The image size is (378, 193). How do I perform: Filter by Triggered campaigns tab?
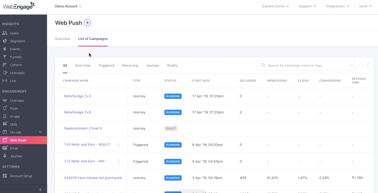pos(106,66)
